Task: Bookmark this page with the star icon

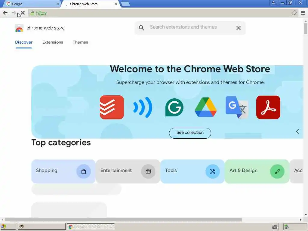Action: coord(294,13)
